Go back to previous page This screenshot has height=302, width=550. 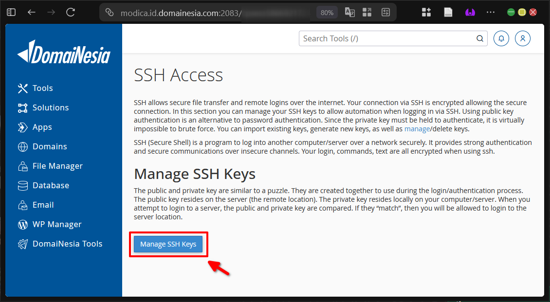pyautogui.click(x=32, y=12)
